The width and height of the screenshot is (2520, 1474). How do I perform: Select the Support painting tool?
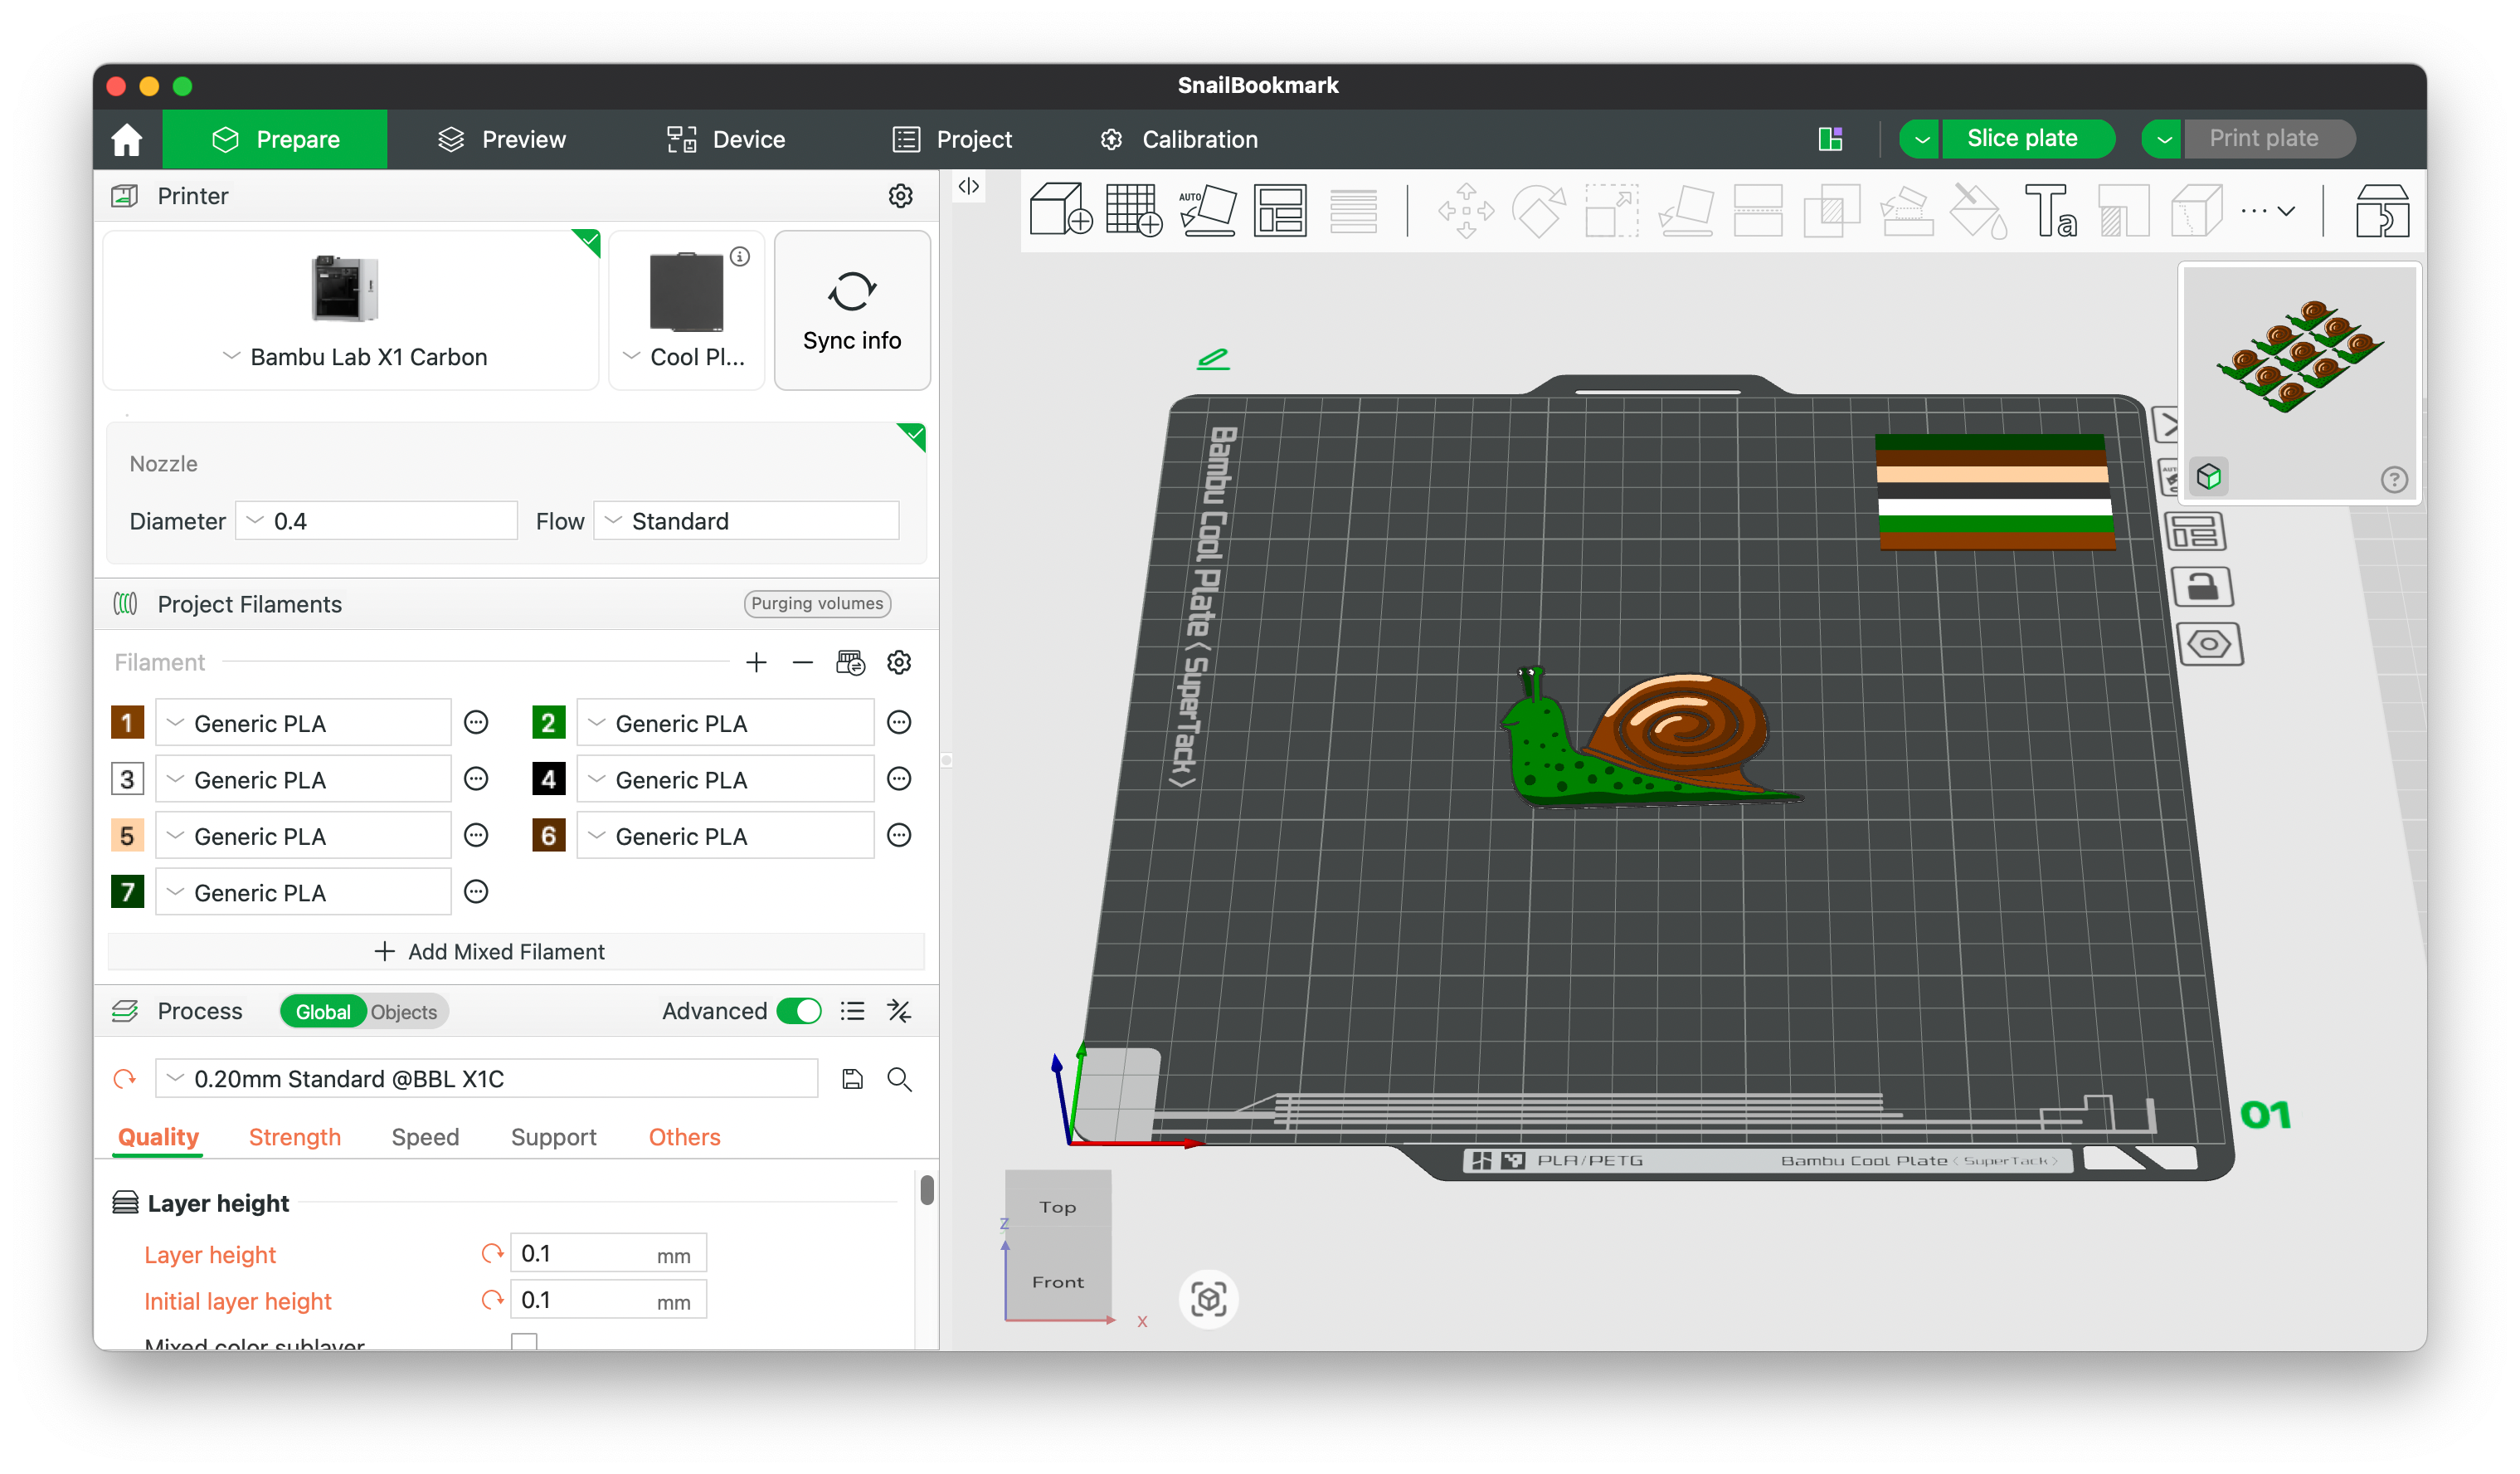(x=1905, y=210)
